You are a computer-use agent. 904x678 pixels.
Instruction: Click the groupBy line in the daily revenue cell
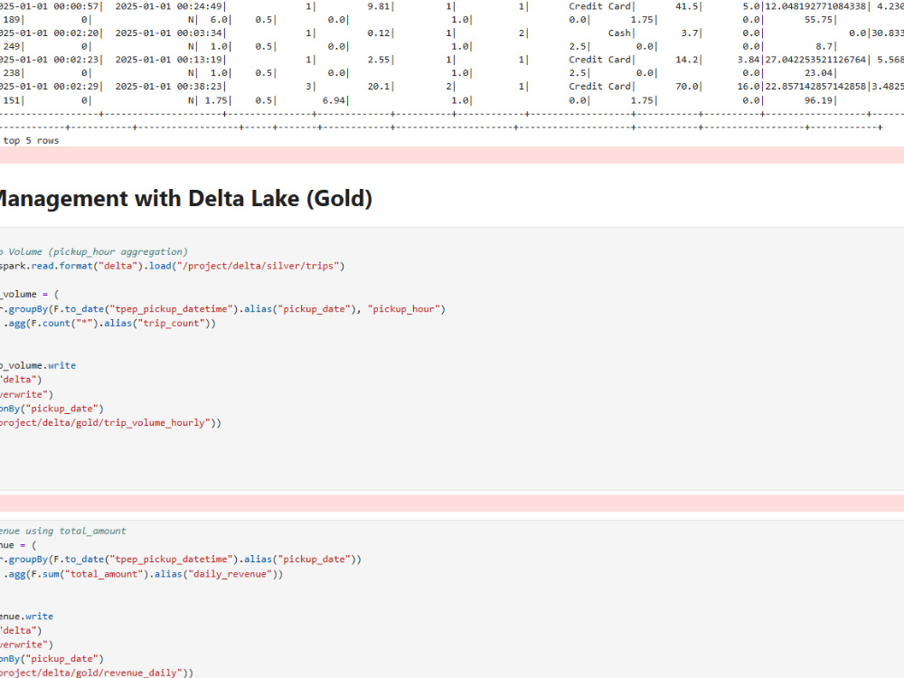(181, 560)
